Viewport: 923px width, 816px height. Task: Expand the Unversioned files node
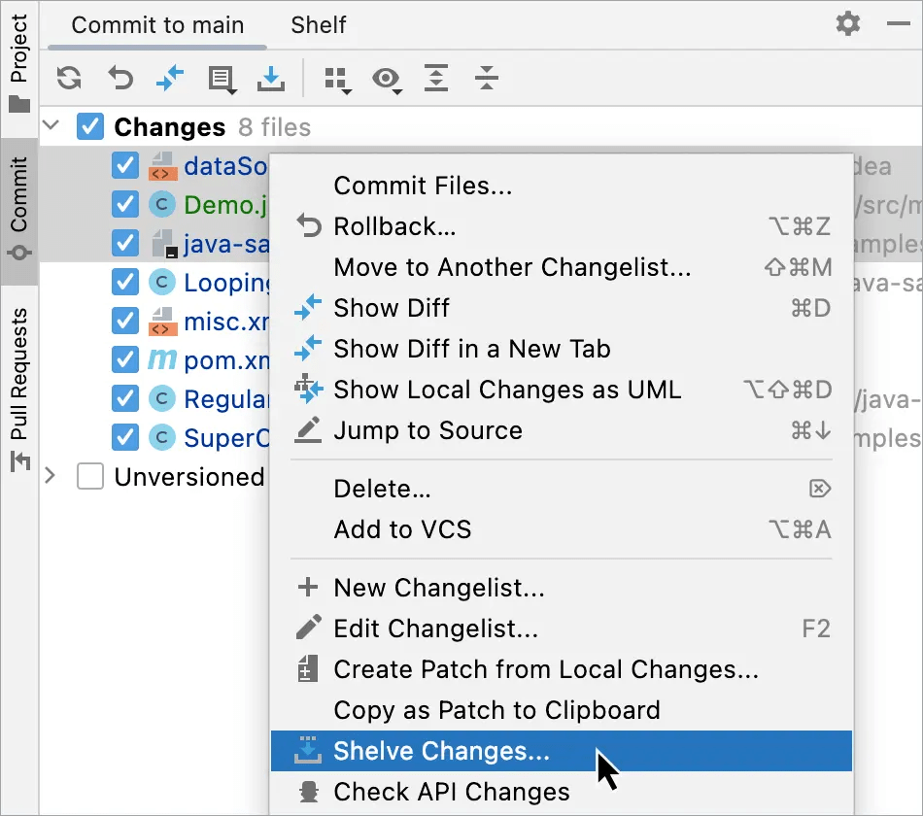point(51,477)
